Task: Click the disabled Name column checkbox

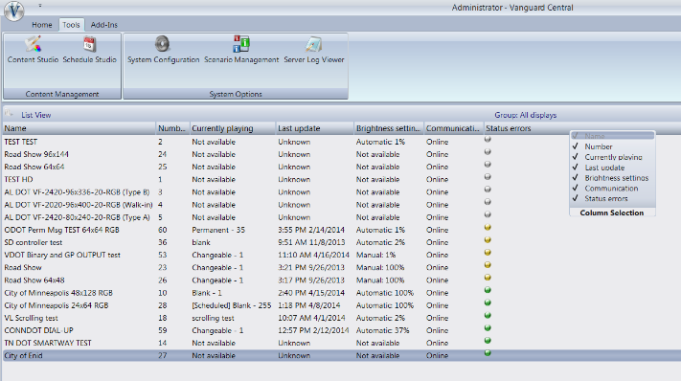Action: coord(576,136)
